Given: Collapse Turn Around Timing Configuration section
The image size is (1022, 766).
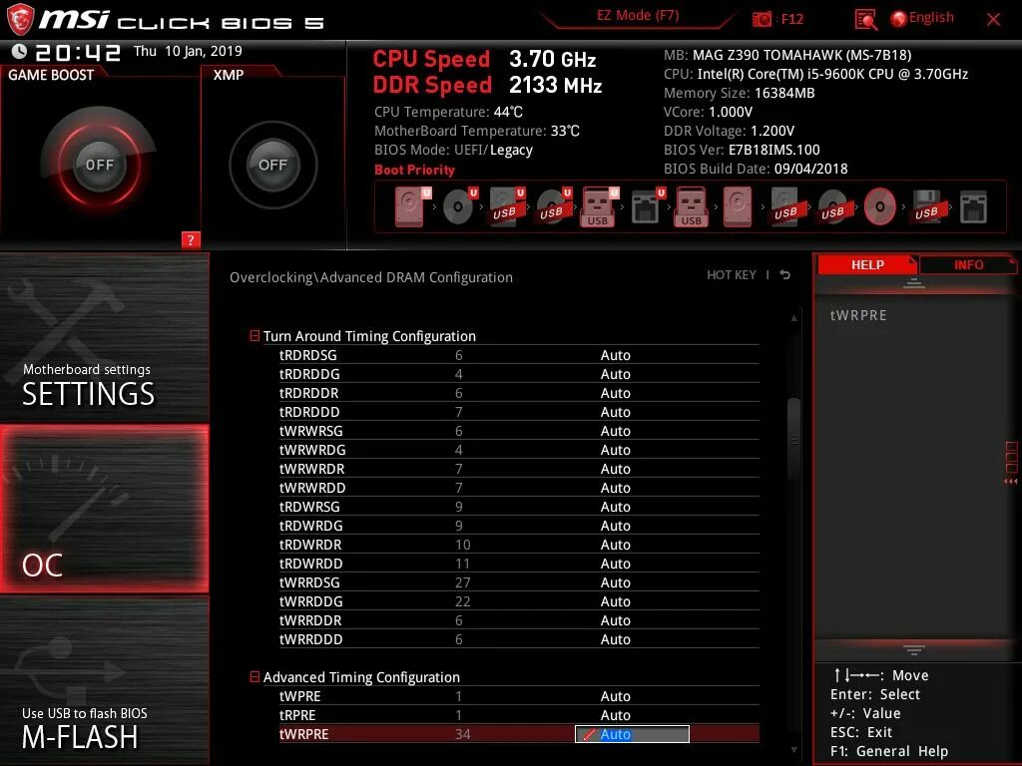Looking at the screenshot, I should coord(255,335).
